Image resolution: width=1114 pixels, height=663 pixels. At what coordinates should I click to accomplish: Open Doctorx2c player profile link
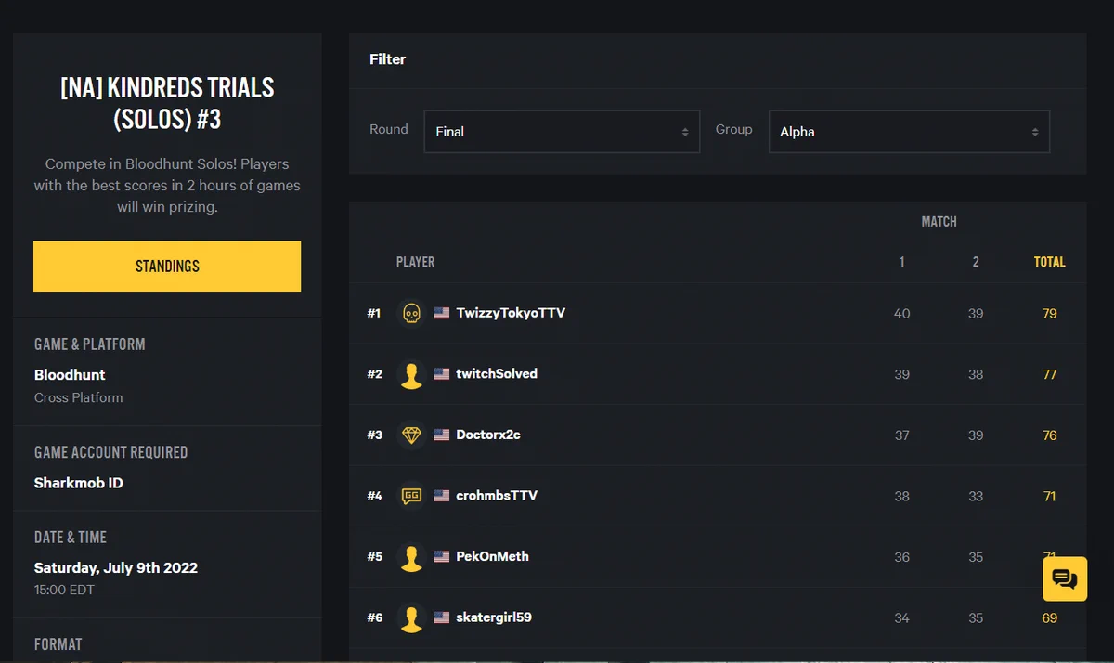click(x=488, y=435)
